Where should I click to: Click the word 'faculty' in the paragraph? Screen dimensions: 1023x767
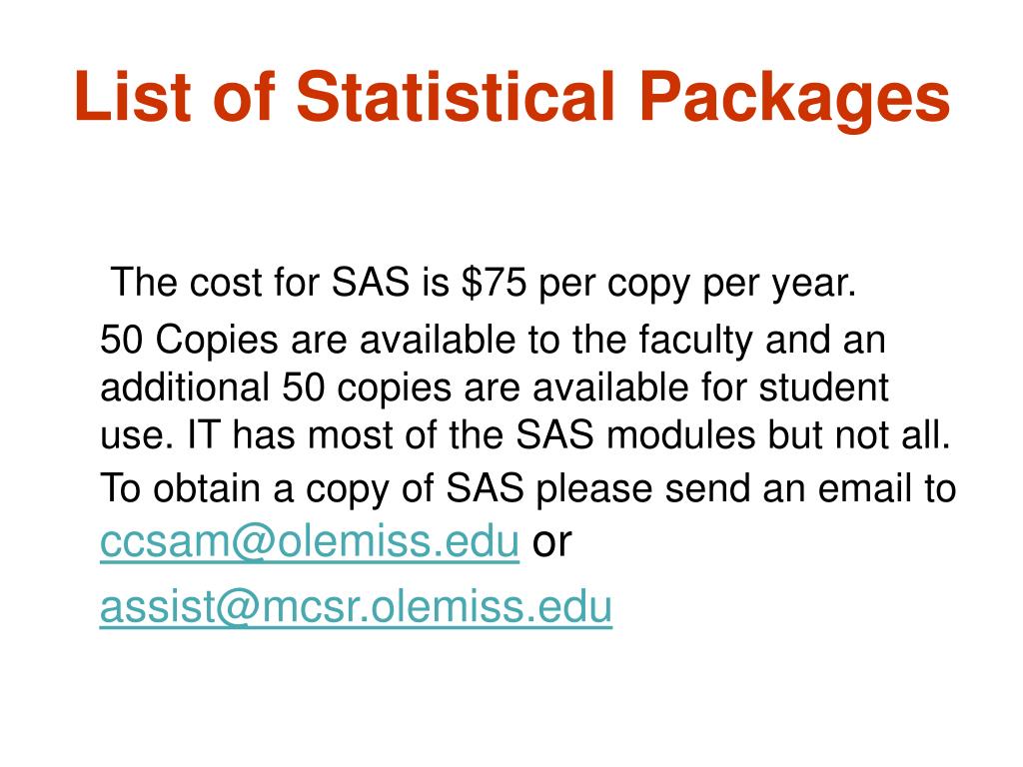pos(695,341)
